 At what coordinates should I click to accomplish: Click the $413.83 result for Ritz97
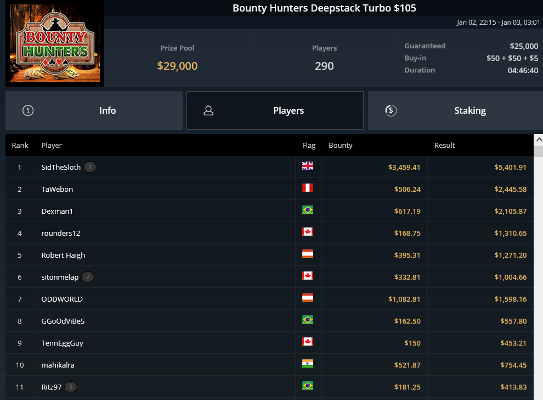click(x=513, y=387)
